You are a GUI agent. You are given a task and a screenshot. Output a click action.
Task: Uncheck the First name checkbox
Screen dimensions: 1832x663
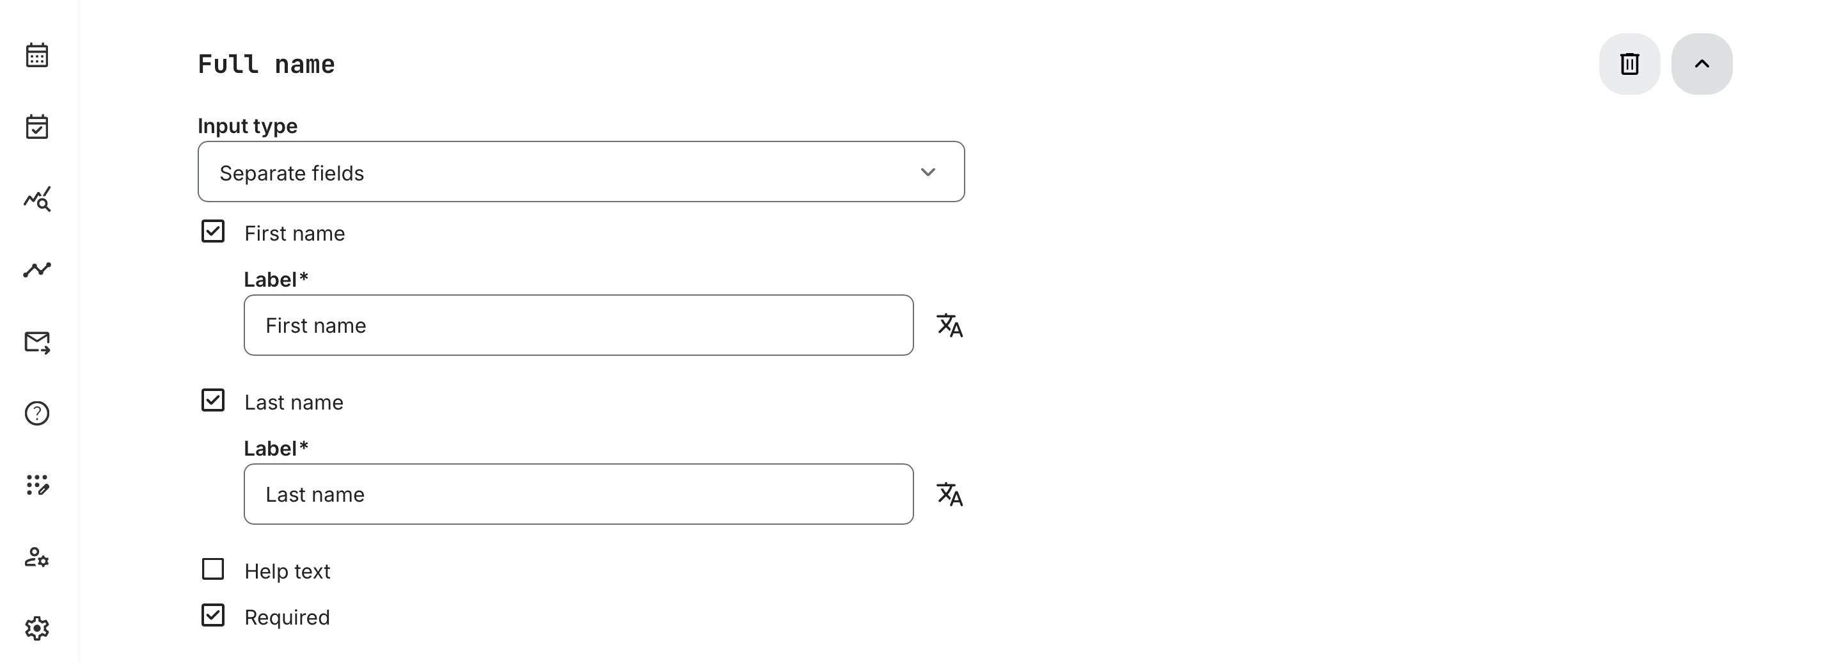point(214,232)
